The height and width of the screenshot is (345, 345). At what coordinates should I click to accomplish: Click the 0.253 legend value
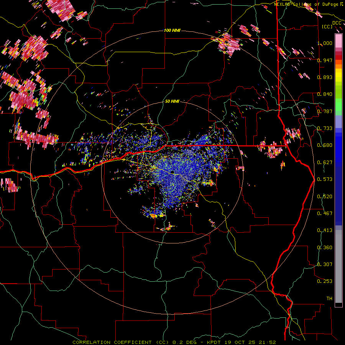[x=325, y=281]
